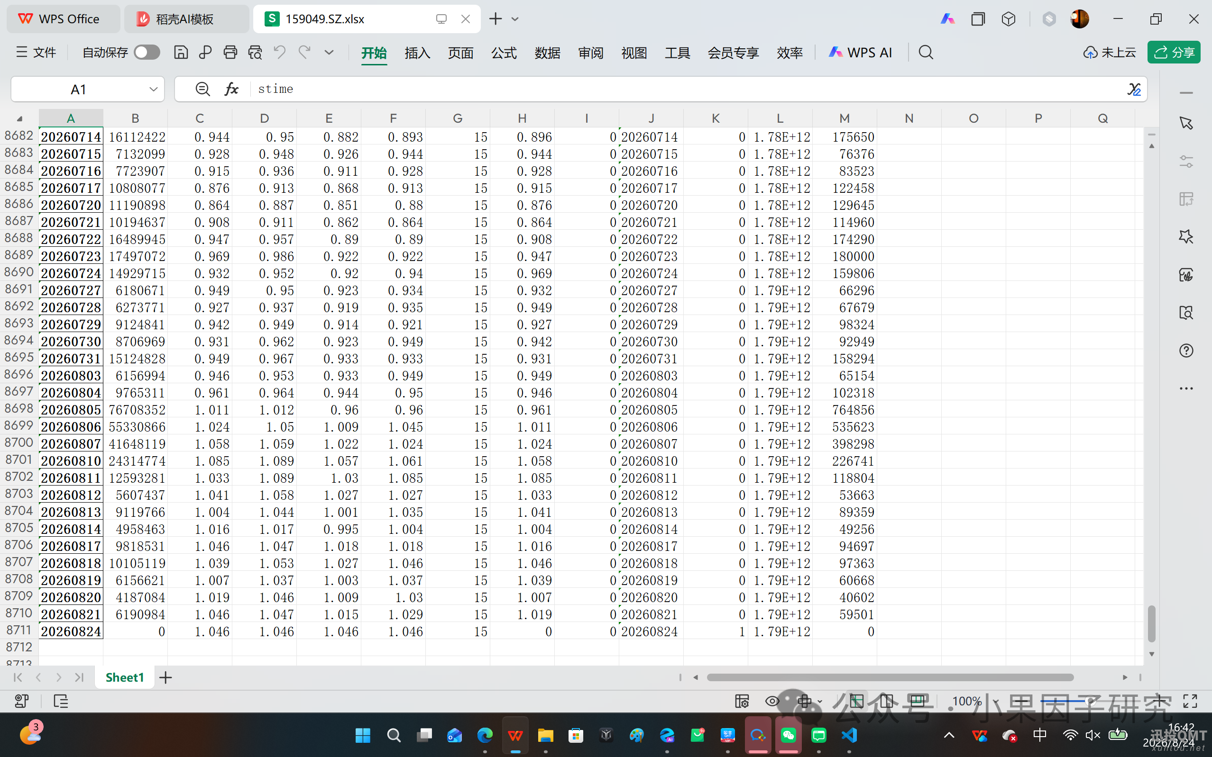Open the WPS Office home tab

coord(63,19)
